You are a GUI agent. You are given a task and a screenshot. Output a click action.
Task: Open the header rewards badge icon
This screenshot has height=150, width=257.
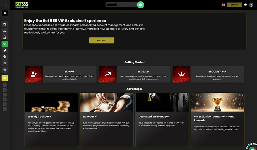[245, 5]
